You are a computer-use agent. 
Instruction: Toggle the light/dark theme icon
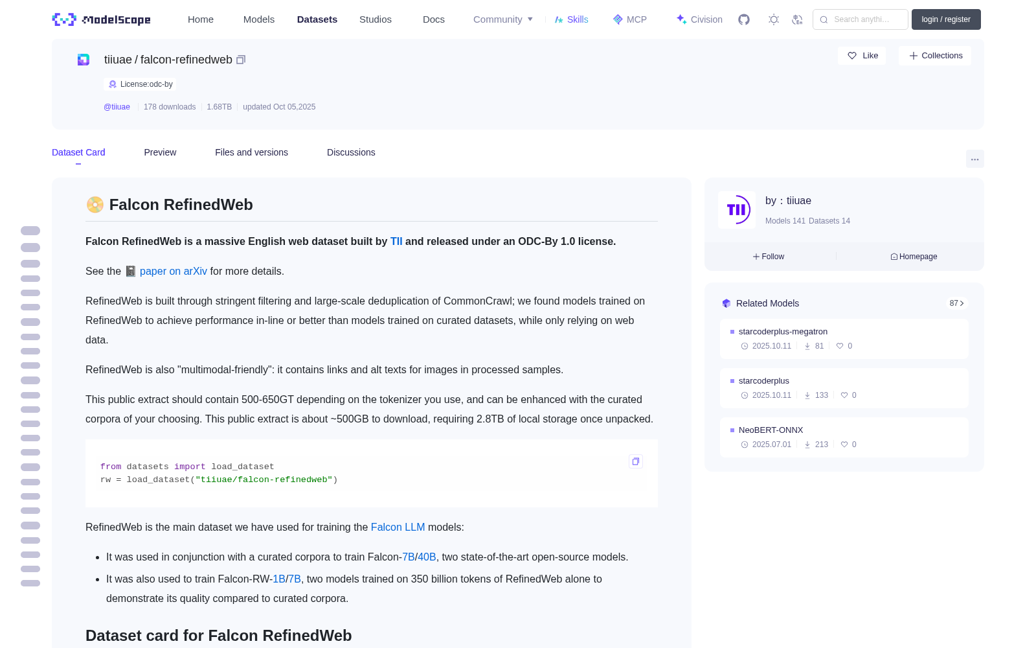tap(774, 19)
